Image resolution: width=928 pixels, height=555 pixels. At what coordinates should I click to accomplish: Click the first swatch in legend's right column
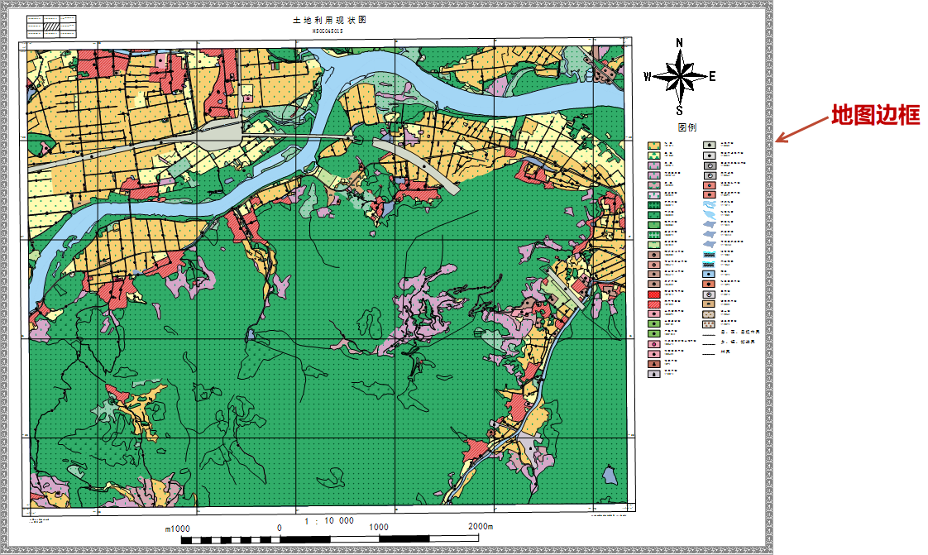tap(709, 145)
